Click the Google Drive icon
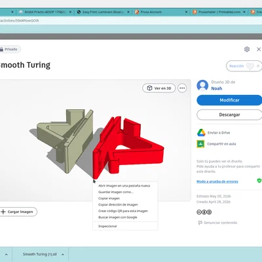262x262 pixels. coord(201,132)
